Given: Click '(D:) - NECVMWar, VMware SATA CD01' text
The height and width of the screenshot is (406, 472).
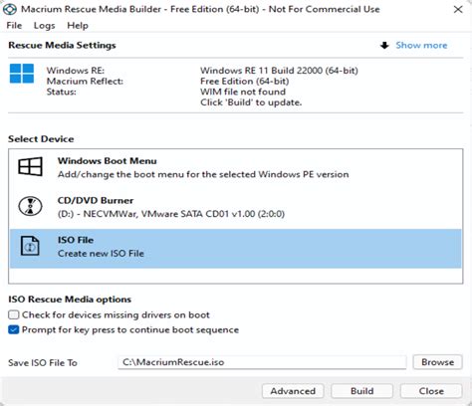Looking at the screenshot, I should point(171,214).
